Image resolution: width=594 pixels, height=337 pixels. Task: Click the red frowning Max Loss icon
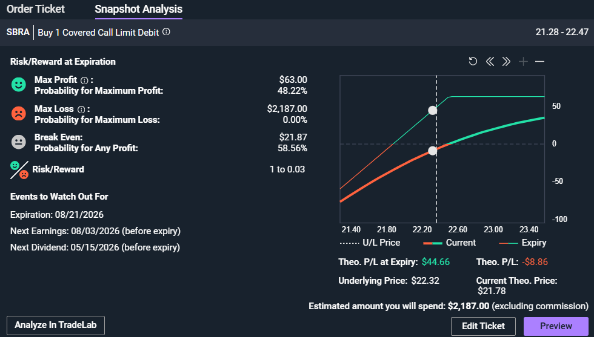coord(19,113)
